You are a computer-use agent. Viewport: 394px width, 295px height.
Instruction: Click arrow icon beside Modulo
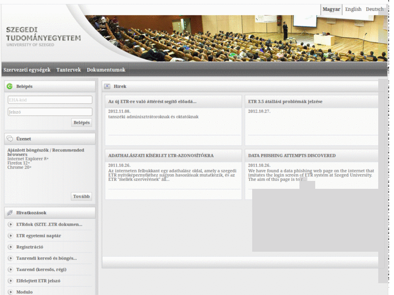coord(10,292)
